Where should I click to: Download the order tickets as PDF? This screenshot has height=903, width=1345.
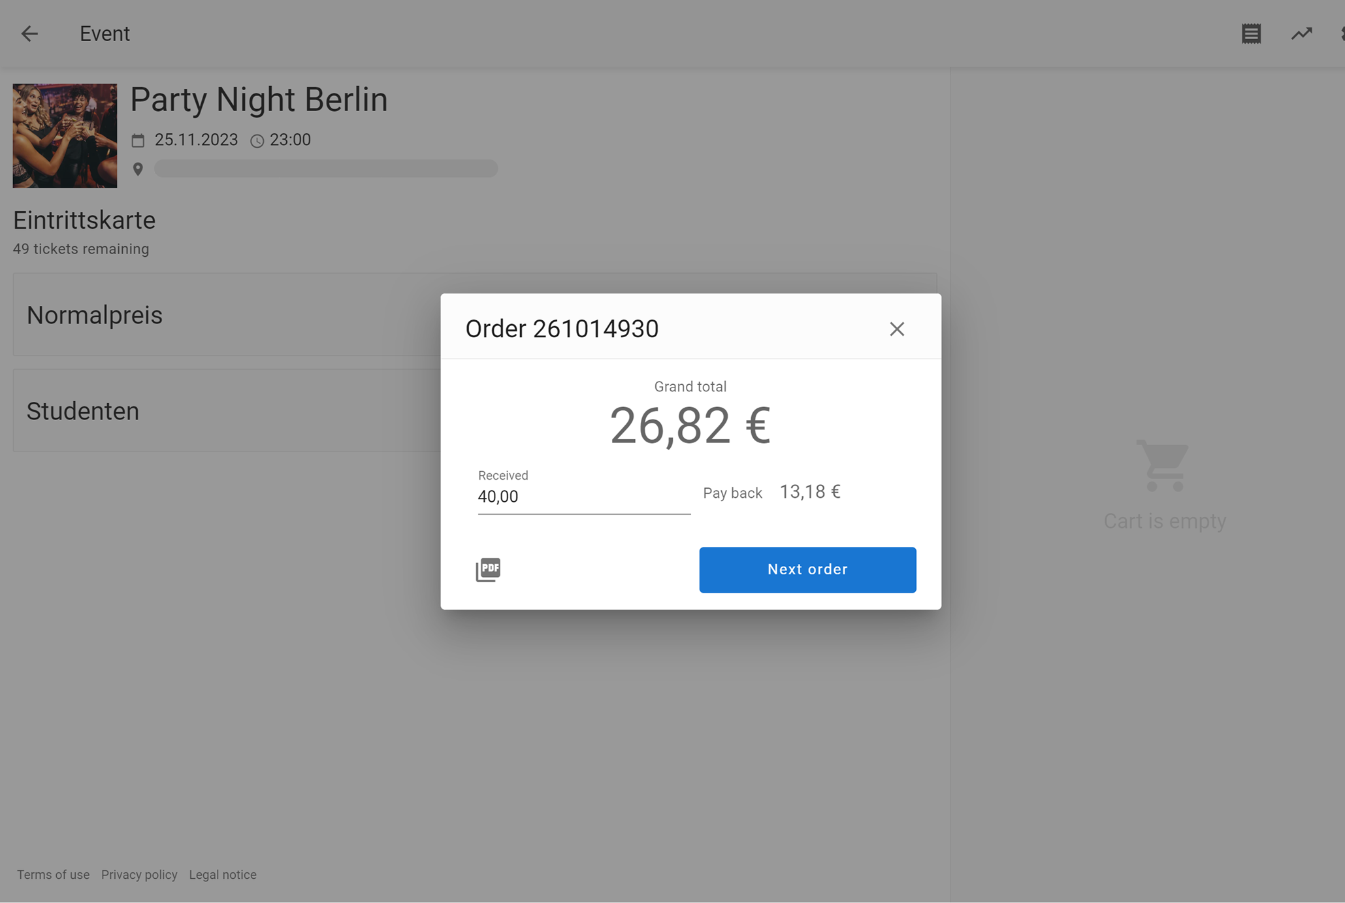(488, 569)
